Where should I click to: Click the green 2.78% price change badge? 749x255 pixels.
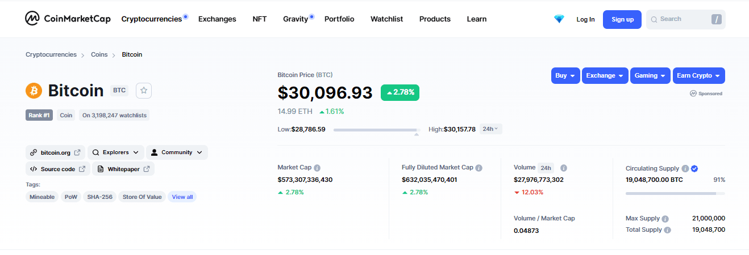coord(400,92)
